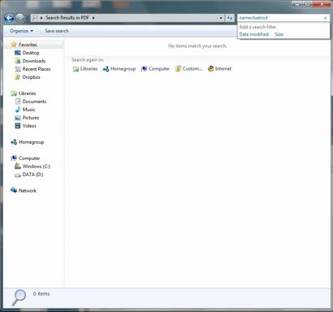Click "No items match your search." message
This screenshot has width=333, height=312.
[x=197, y=46]
